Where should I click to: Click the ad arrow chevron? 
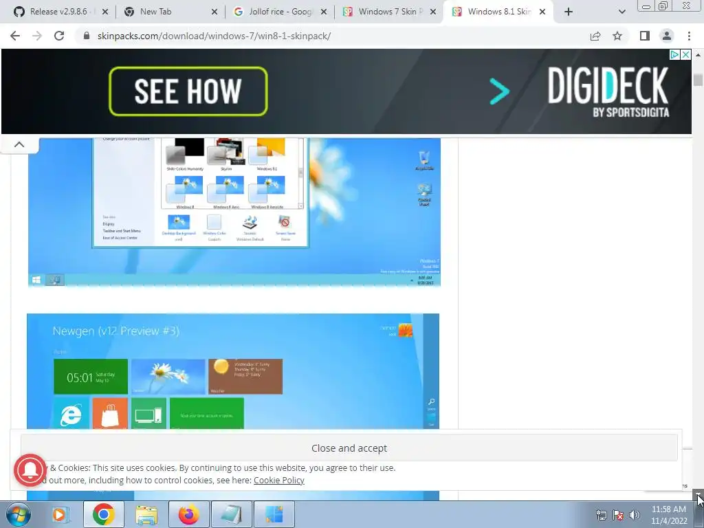[x=499, y=91]
